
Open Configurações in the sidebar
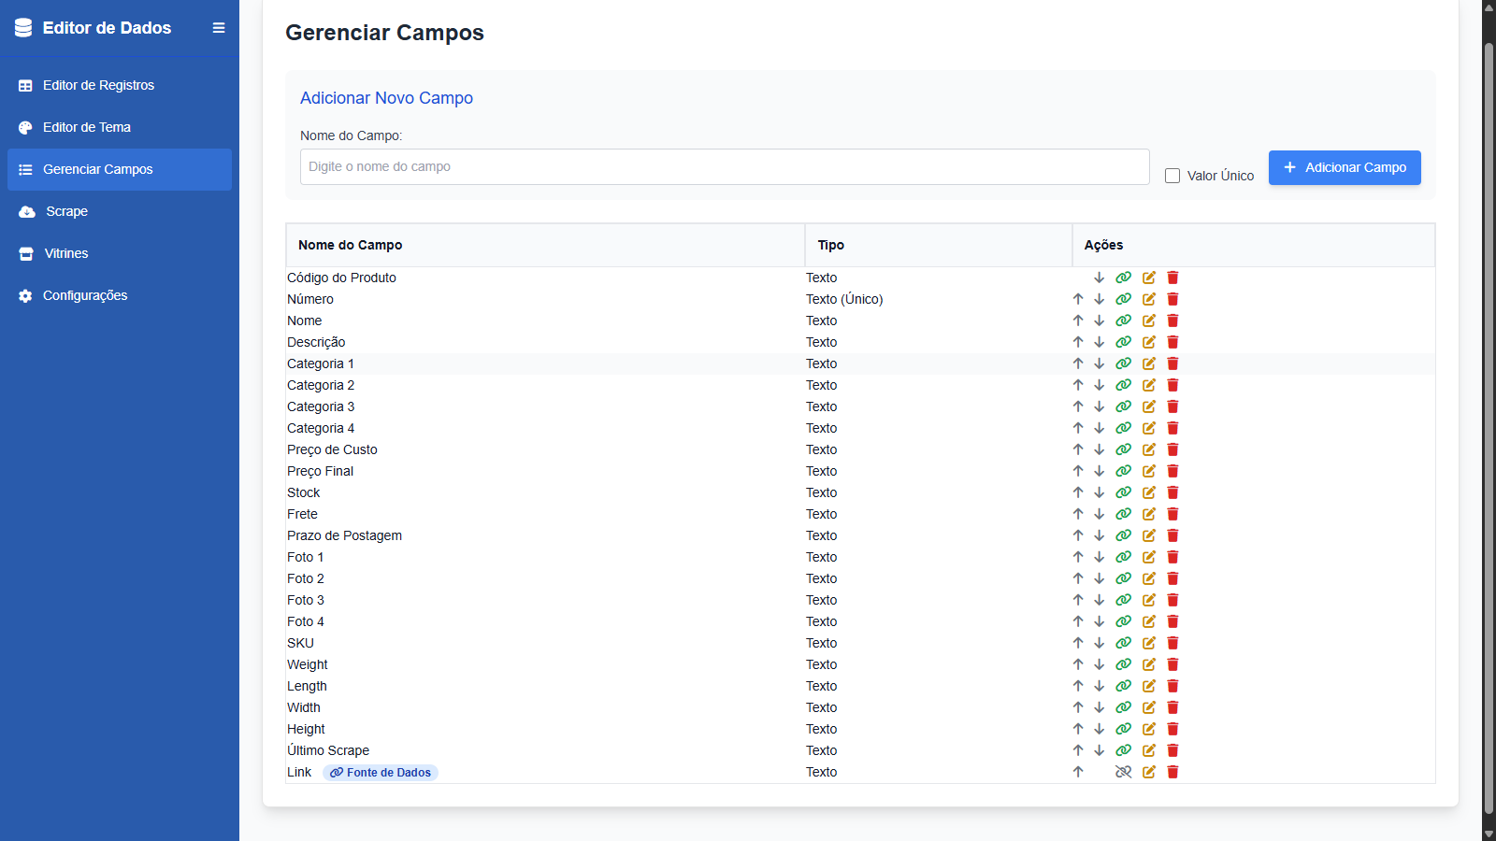pyautogui.click(x=85, y=295)
